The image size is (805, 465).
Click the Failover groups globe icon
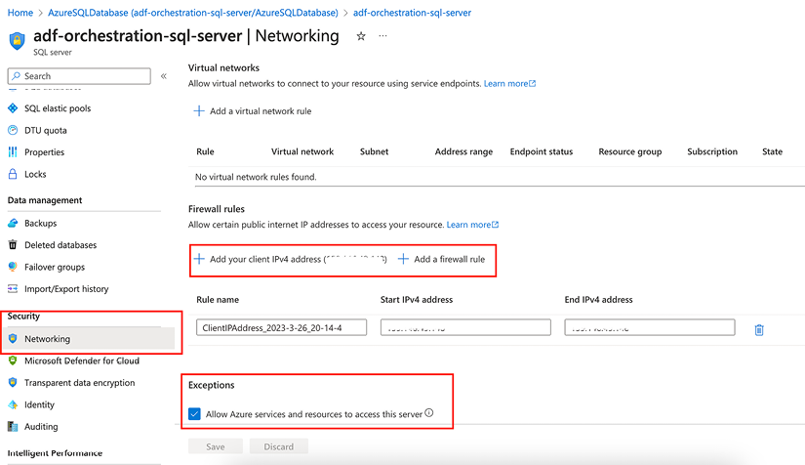13,267
